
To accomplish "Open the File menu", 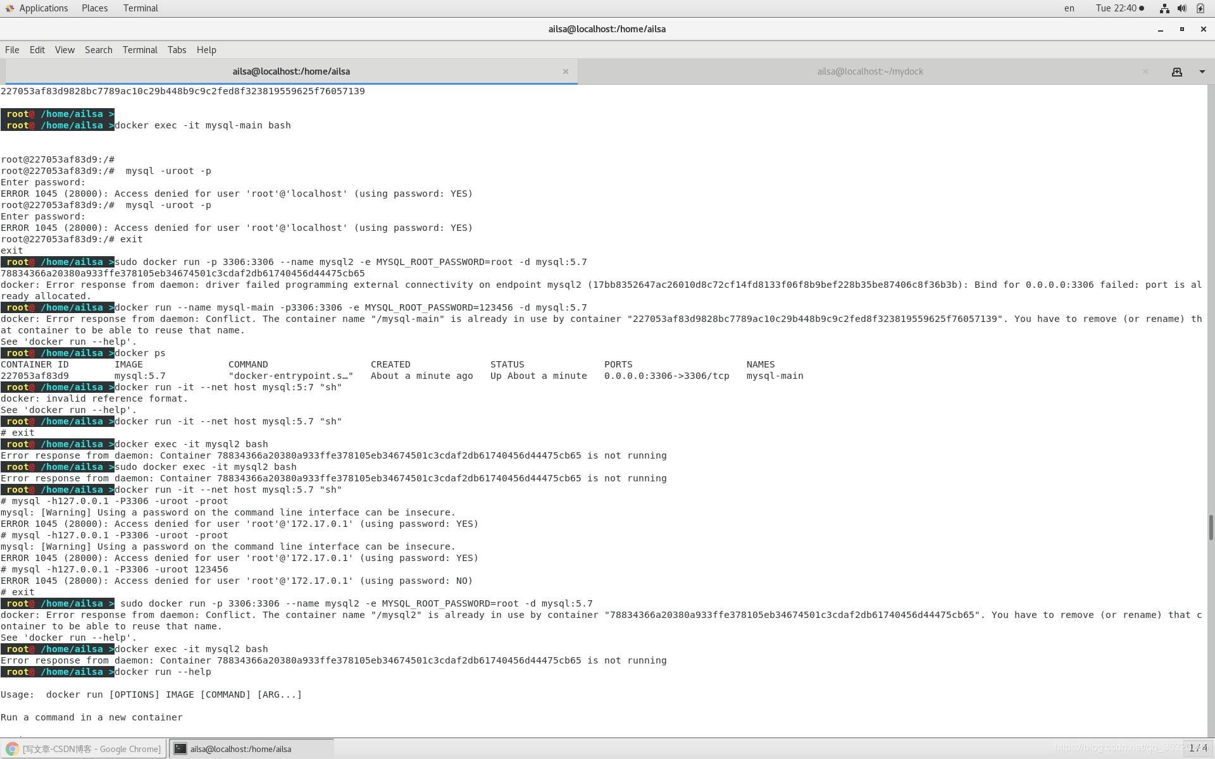I will tap(12, 50).
